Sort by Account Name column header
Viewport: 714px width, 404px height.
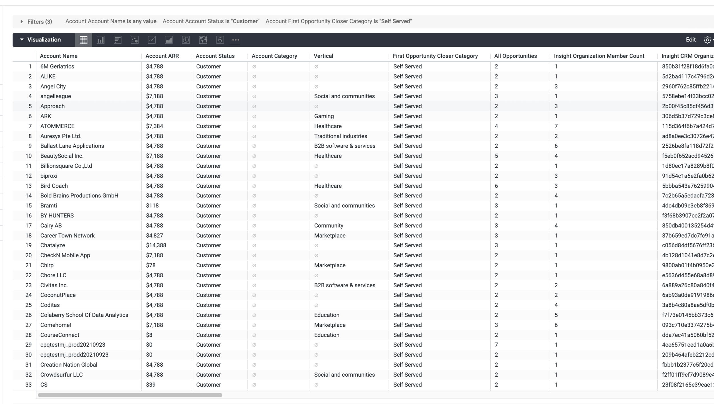click(59, 56)
